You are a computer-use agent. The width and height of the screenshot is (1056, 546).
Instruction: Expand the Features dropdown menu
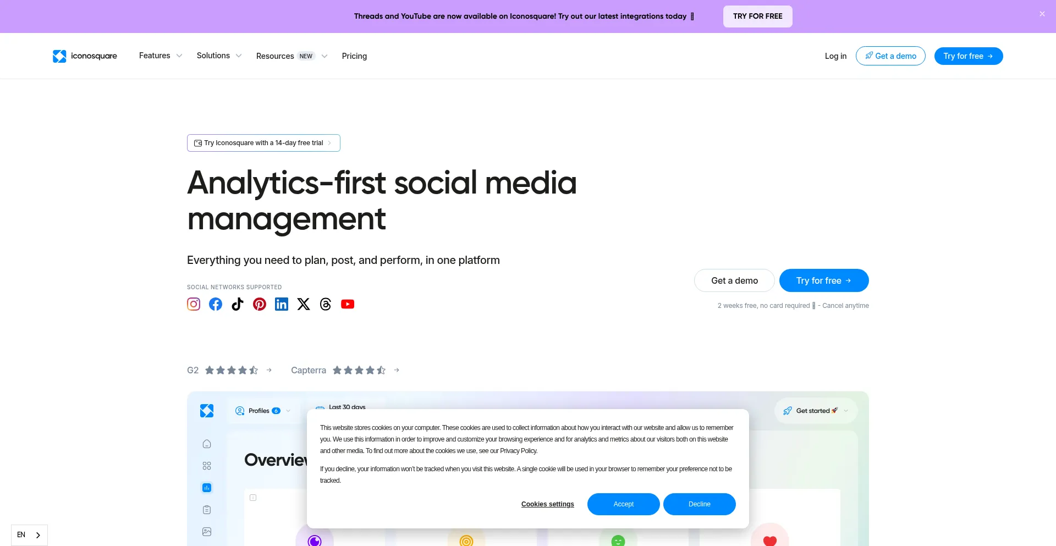pyautogui.click(x=160, y=56)
